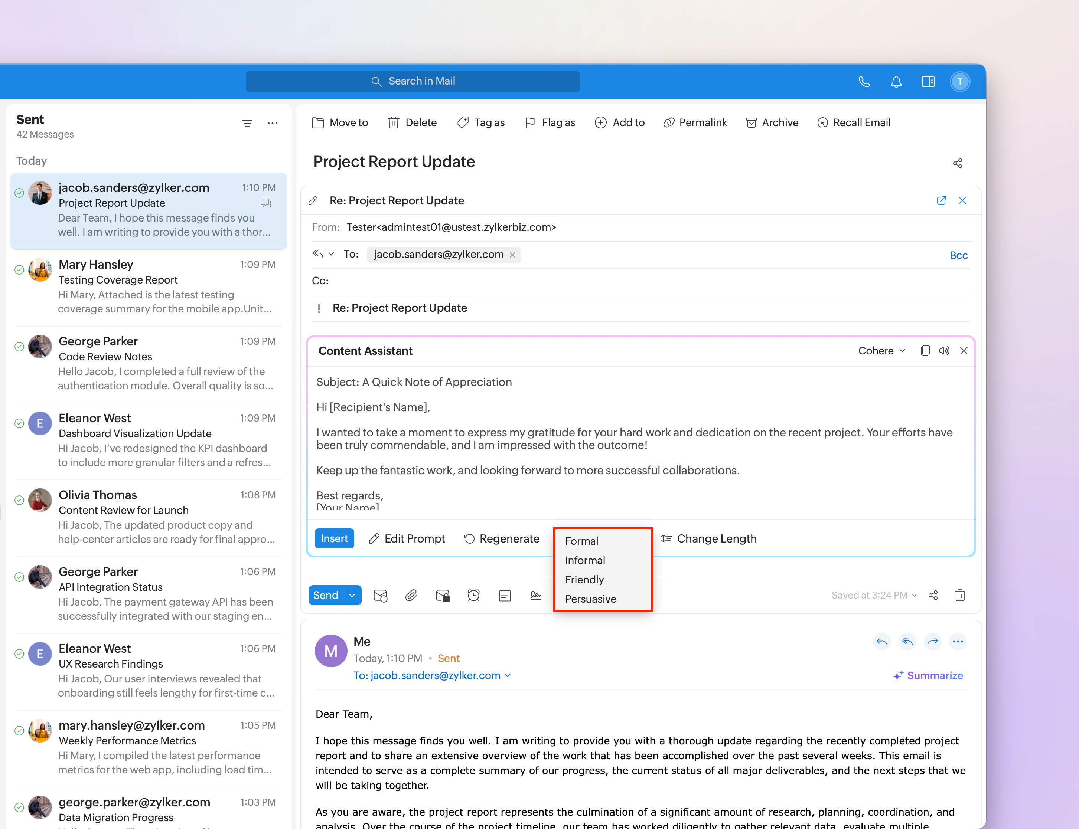Open the notifications bell

[x=896, y=81]
